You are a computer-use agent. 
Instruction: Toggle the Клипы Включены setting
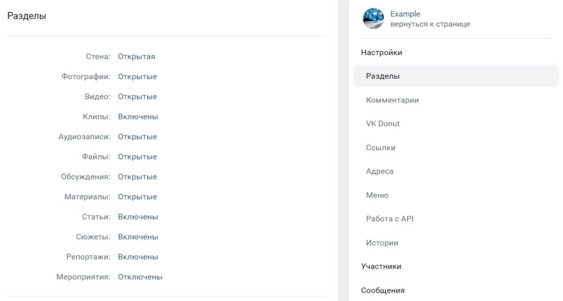point(138,117)
